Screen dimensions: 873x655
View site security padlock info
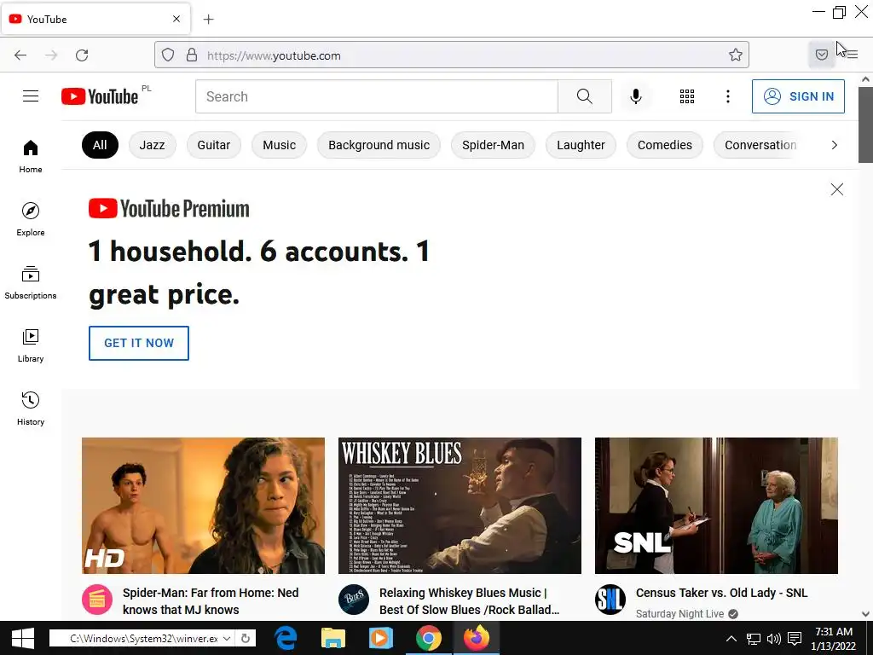coord(192,55)
